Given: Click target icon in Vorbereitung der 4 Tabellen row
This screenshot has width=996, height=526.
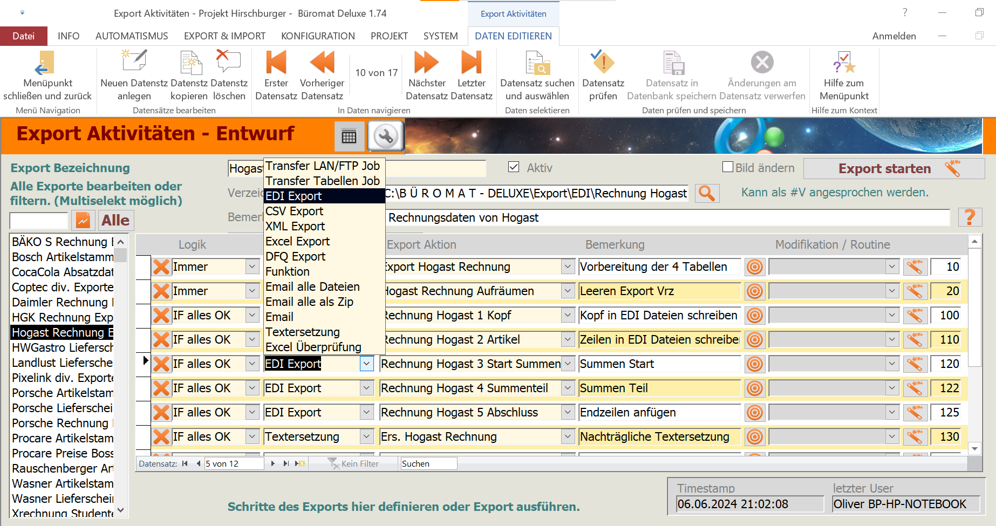Looking at the screenshot, I should point(755,267).
